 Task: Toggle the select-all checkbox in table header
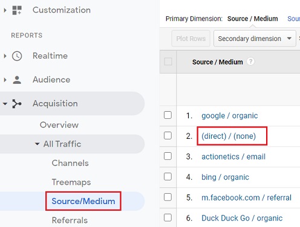168,62
